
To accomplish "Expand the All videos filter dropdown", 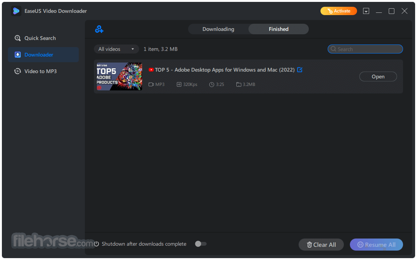I will click(x=116, y=49).
